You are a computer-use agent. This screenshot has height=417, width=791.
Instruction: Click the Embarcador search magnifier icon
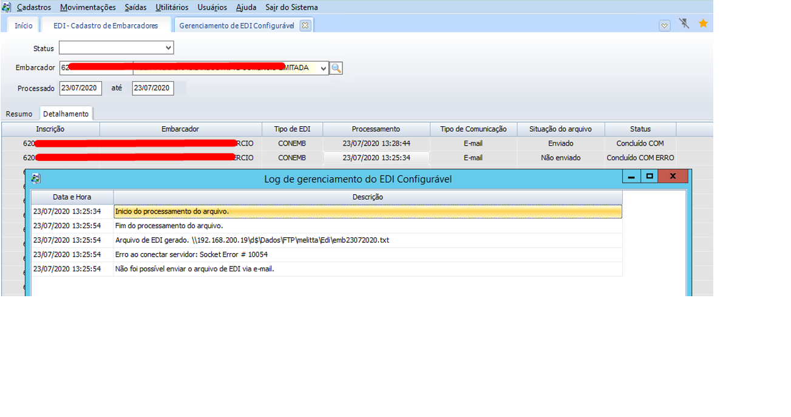point(336,68)
